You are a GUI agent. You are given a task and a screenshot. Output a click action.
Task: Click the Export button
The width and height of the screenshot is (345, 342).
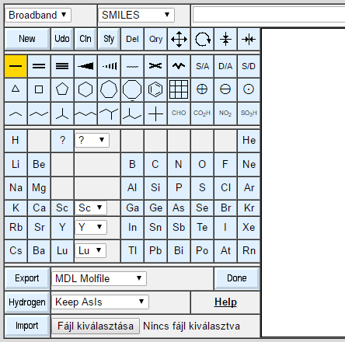27,278
